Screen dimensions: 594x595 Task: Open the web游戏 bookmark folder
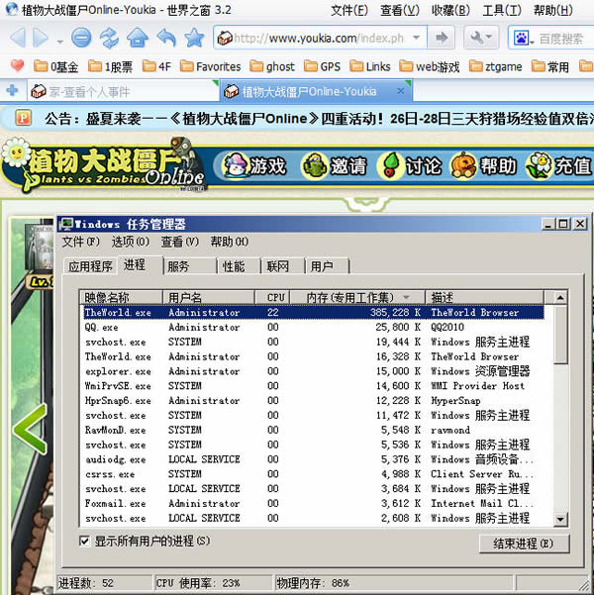(430, 66)
